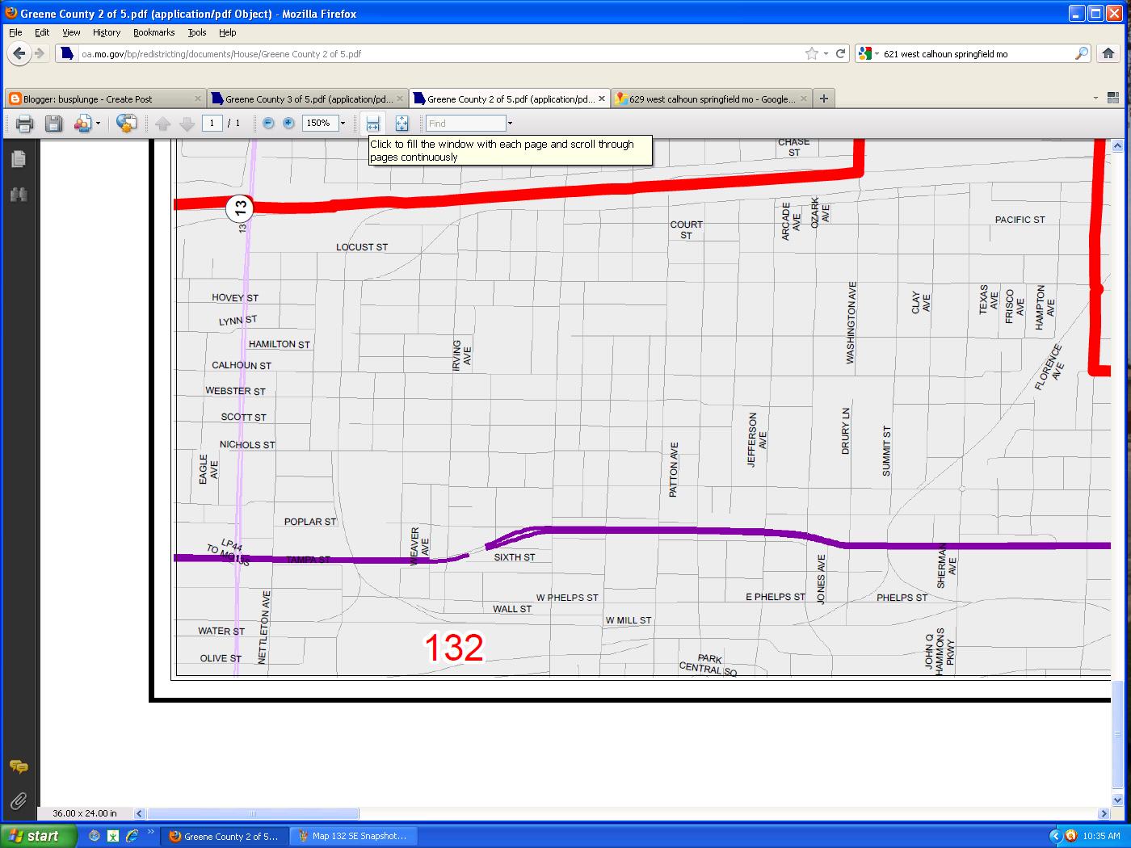Image resolution: width=1131 pixels, height=848 pixels.
Task: Open the History menu
Action: point(107,32)
